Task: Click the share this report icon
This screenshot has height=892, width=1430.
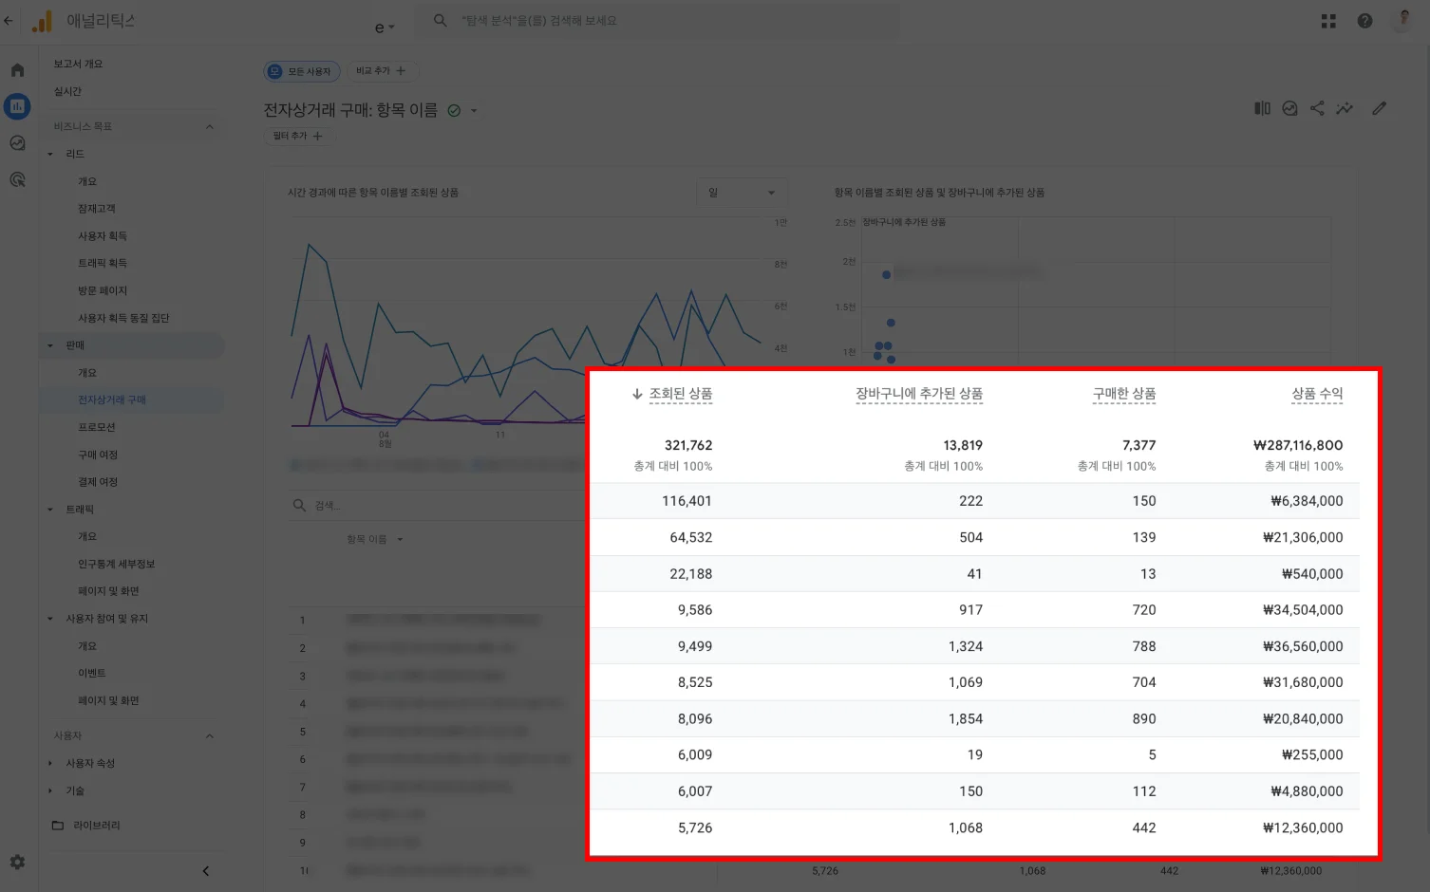Action: pyautogui.click(x=1317, y=108)
